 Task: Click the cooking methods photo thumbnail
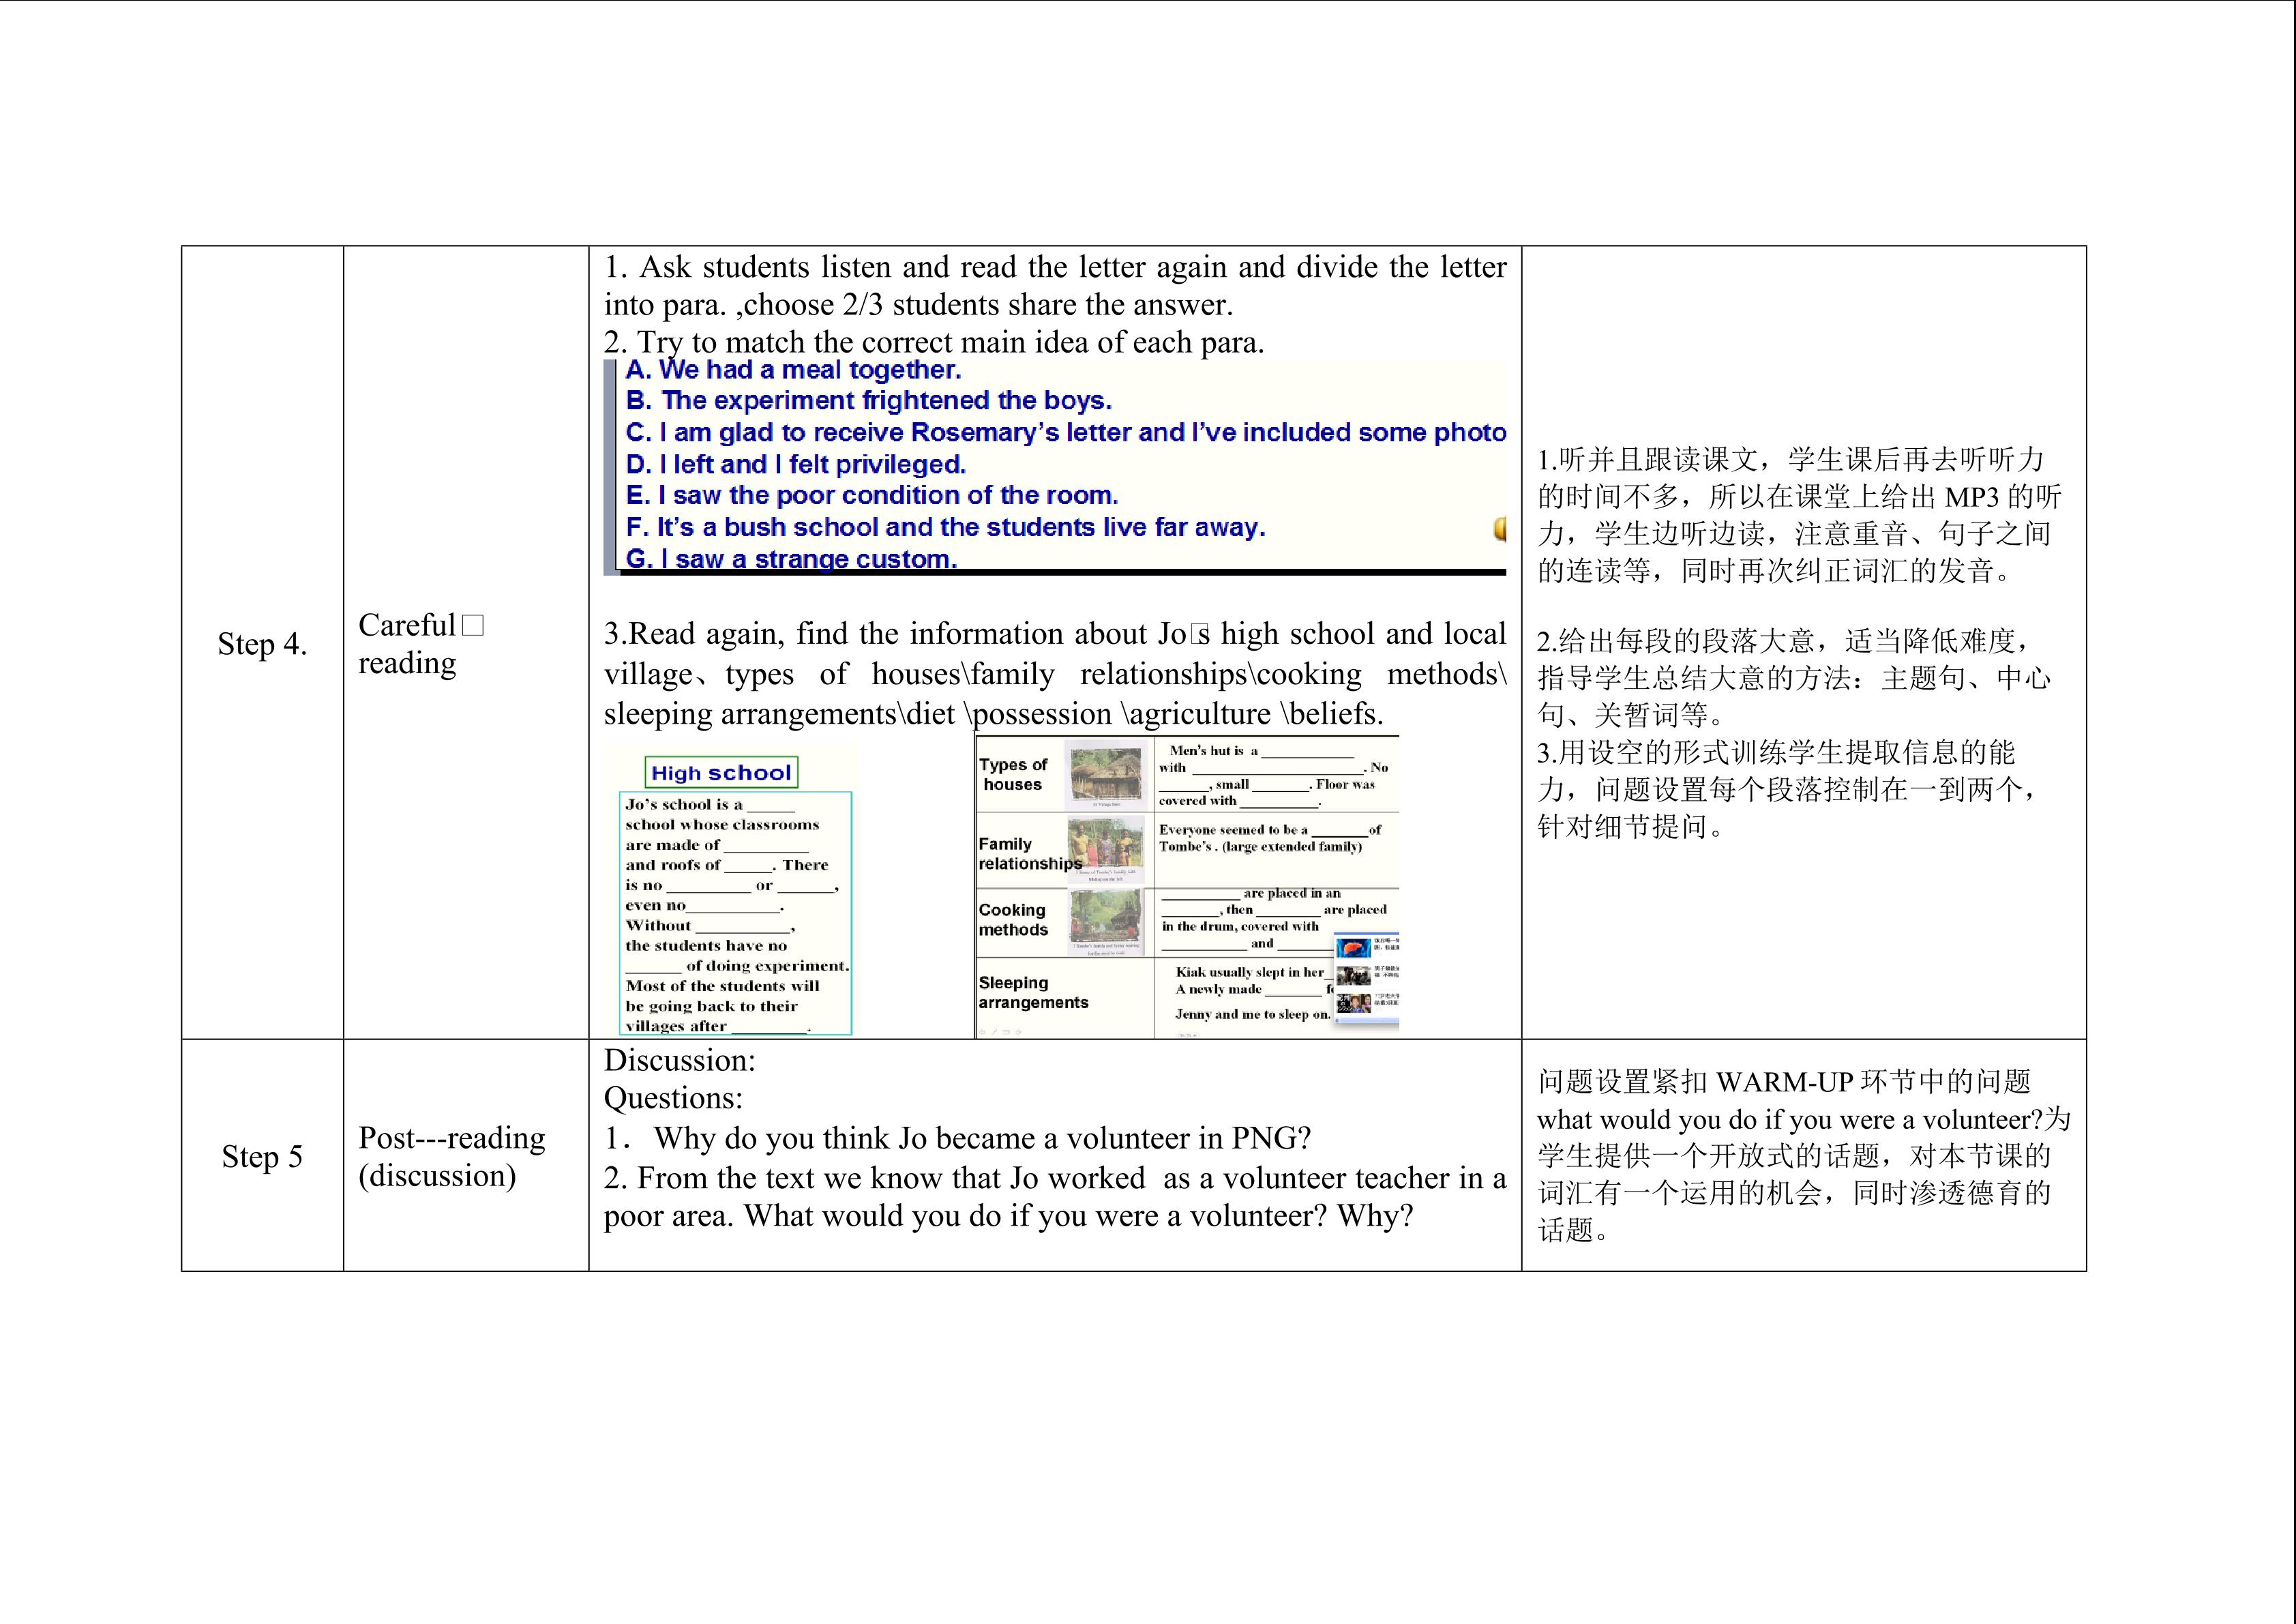click(x=1105, y=917)
